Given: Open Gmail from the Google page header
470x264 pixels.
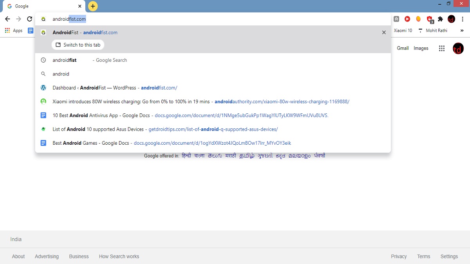Looking at the screenshot, I should [x=403, y=48].
